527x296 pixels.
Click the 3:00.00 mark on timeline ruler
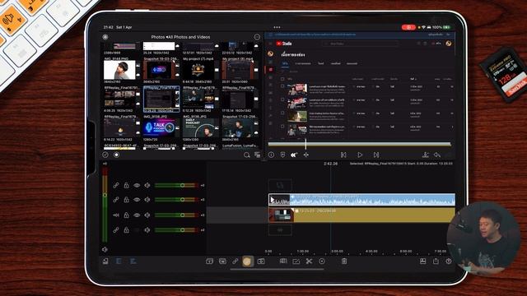(x=337, y=251)
